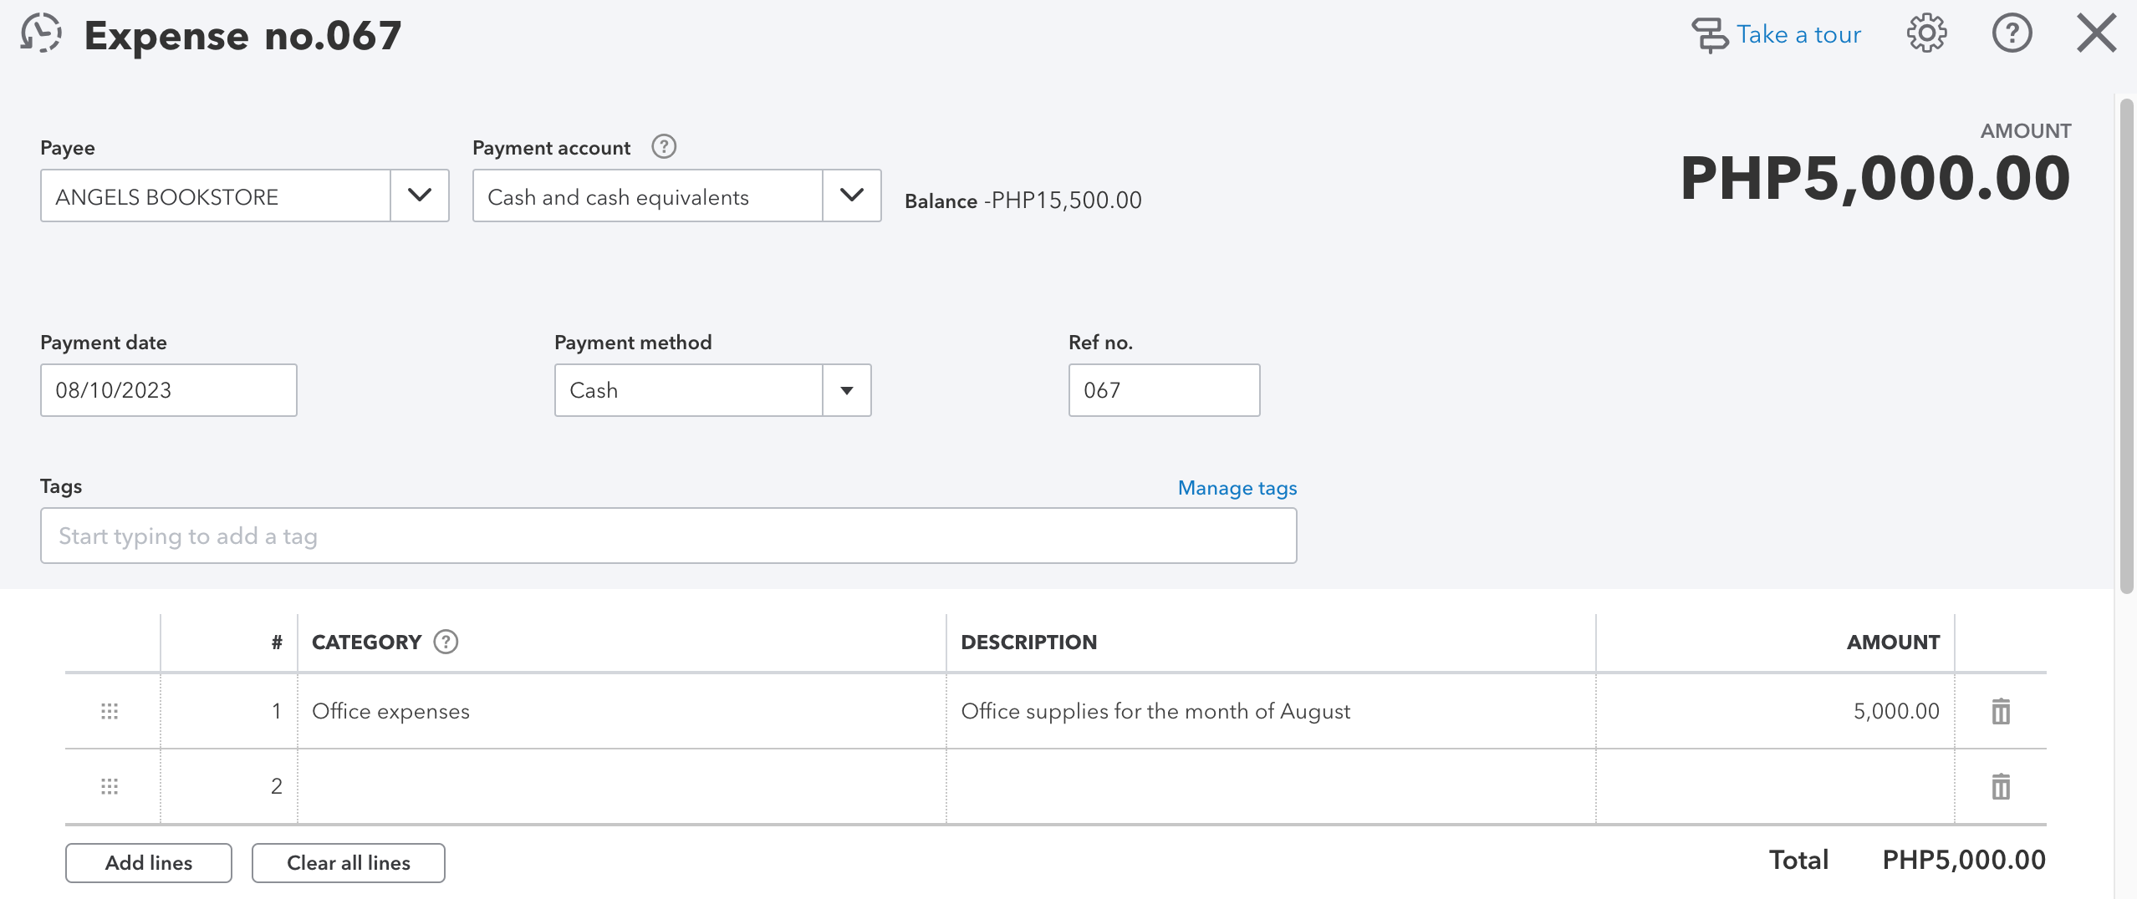The width and height of the screenshot is (2137, 899).
Task: Click the Add lines button
Action: [149, 863]
